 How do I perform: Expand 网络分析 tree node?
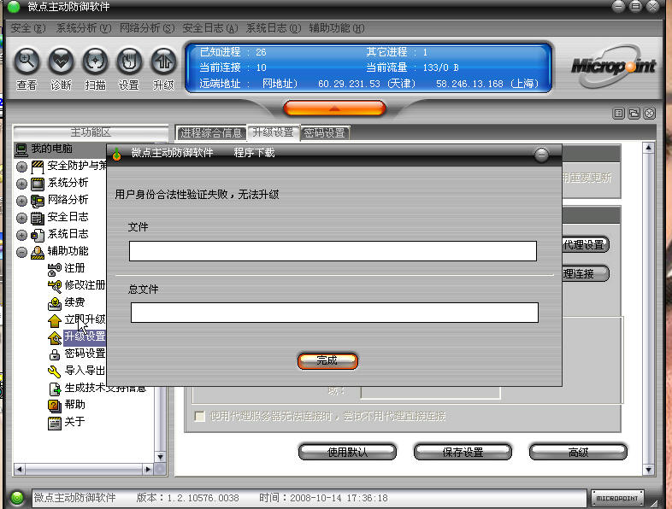click(x=22, y=201)
